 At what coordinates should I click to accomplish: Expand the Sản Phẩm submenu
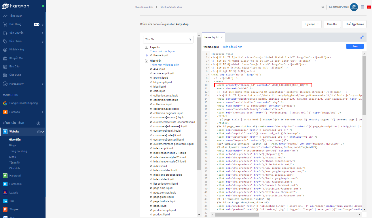pos(43,41)
